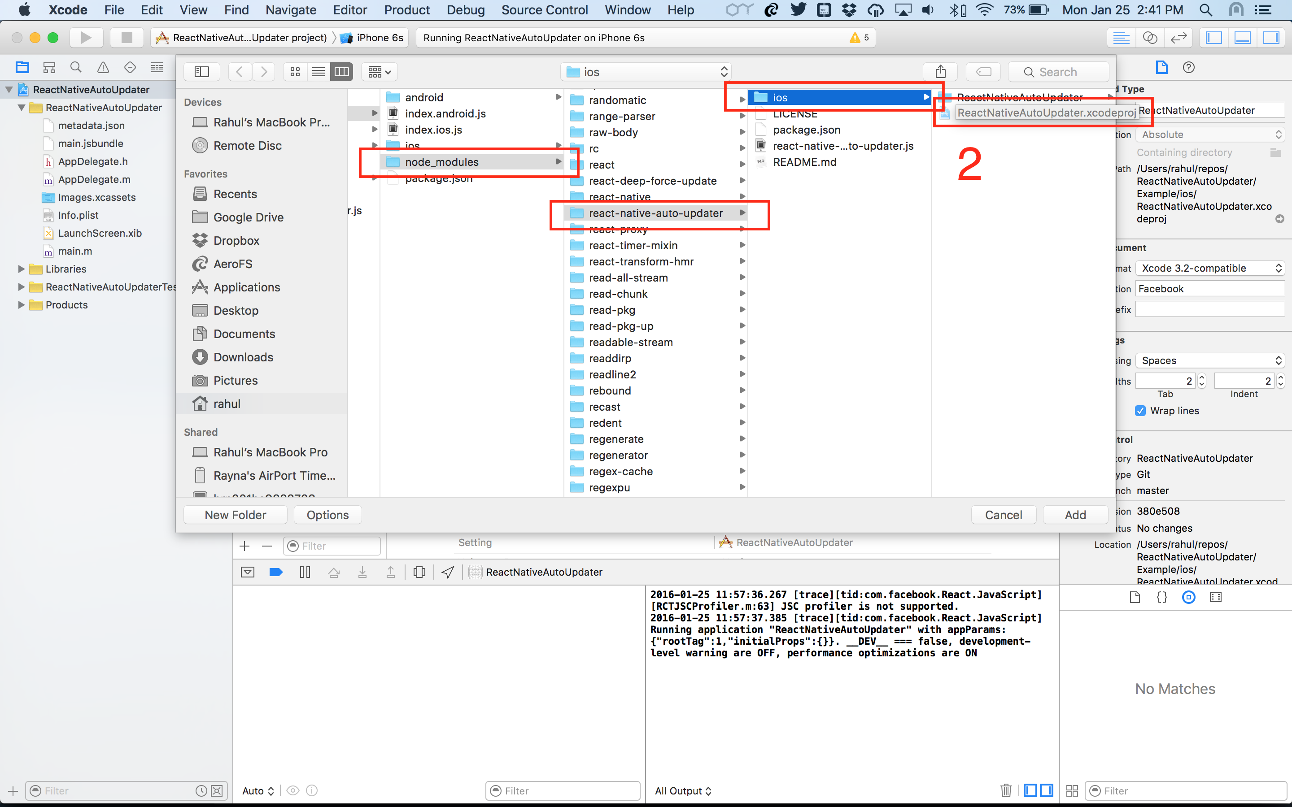Click the Stop button in toolbar

tap(124, 38)
